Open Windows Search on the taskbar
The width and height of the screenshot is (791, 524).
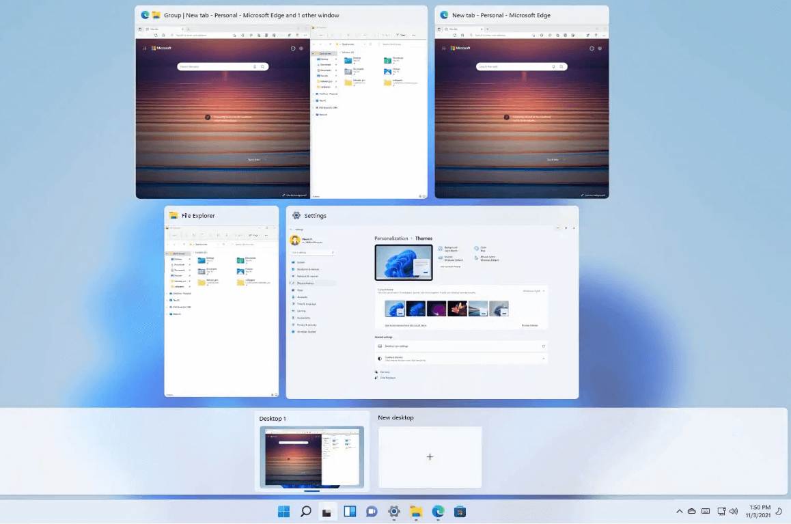click(x=305, y=511)
